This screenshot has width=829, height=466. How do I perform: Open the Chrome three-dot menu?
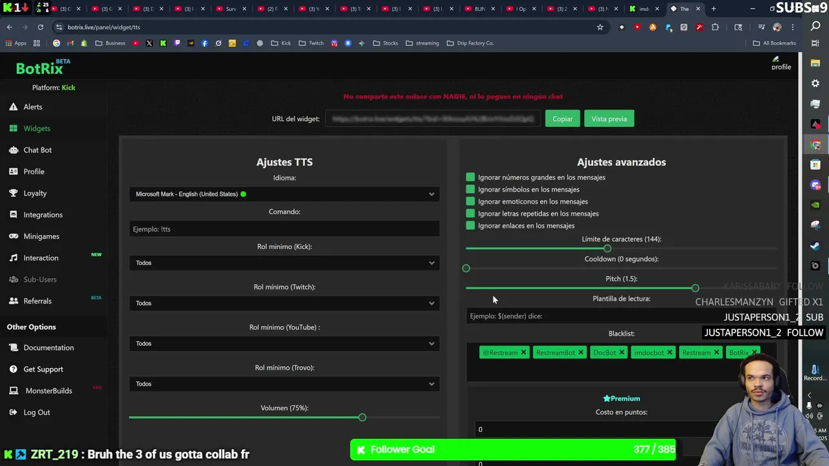coord(793,27)
